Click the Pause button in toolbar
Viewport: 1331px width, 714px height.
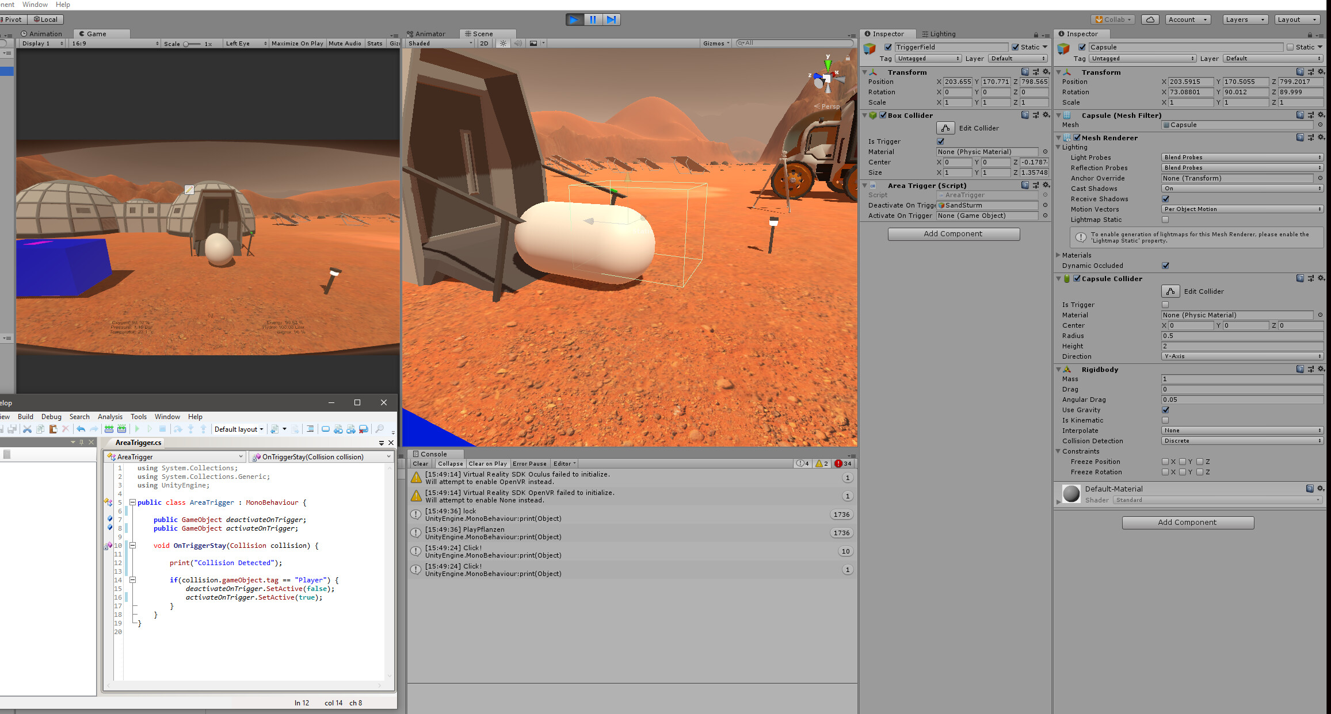pos(593,20)
